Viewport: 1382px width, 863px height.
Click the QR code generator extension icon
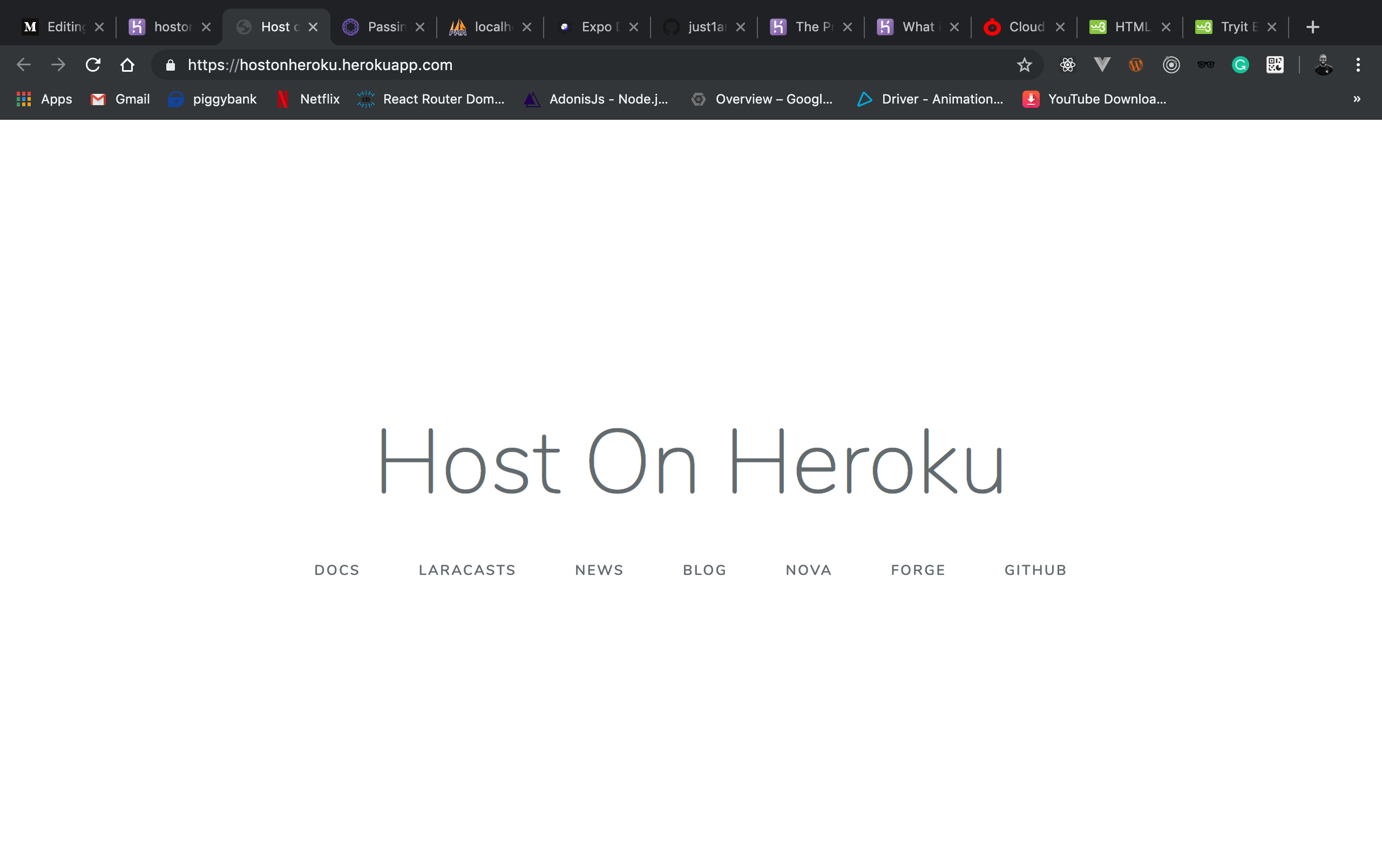click(x=1275, y=65)
